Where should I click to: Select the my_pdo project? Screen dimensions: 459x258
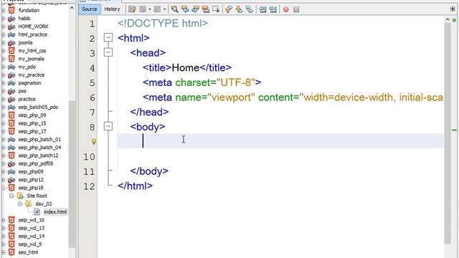[x=27, y=67]
